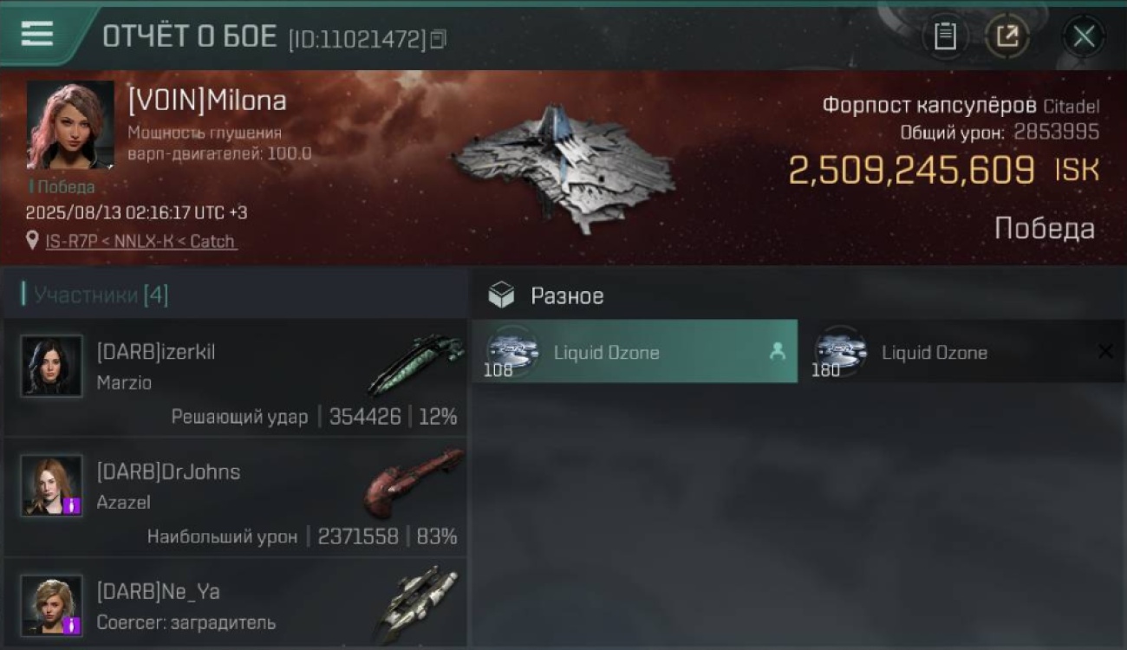Viewport: 1127px width, 650px height.
Task: Open [DARB]Ne_Ya participant entry
Action: [x=235, y=601]
